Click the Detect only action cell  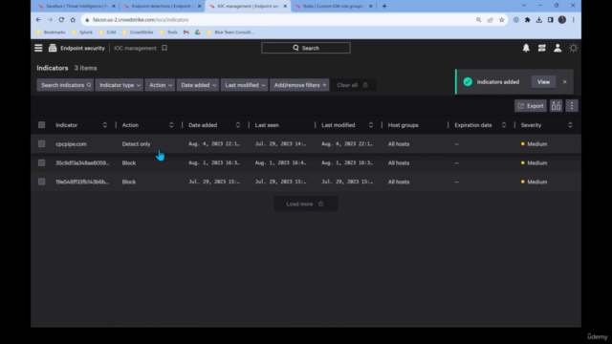click(136, 144)
